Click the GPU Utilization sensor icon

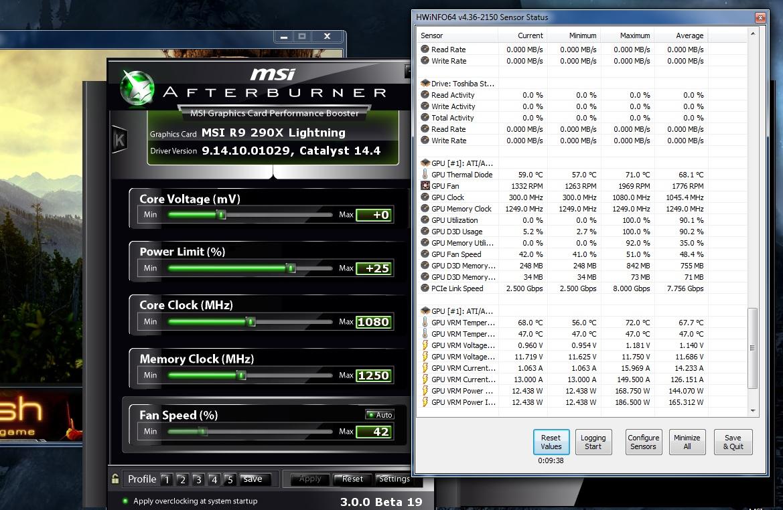425,220
